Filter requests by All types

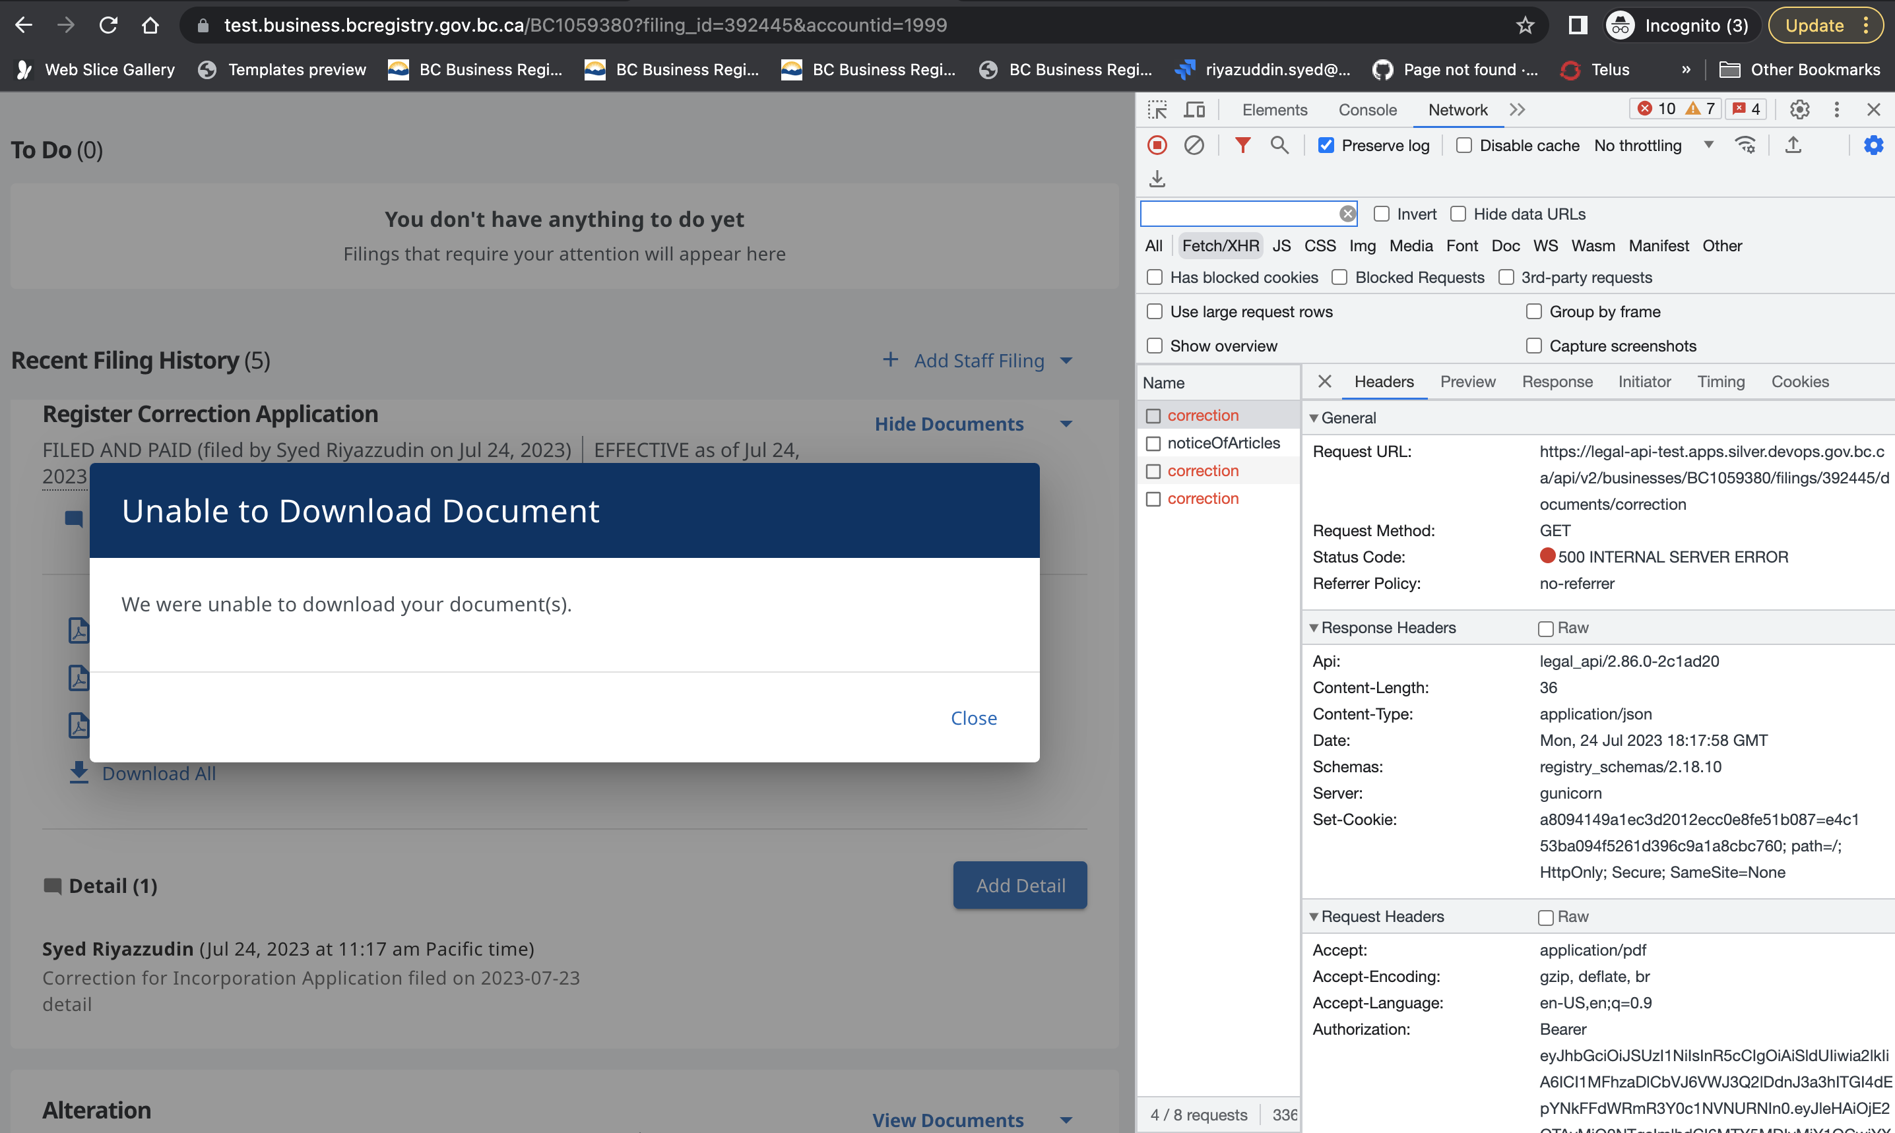1153,246
